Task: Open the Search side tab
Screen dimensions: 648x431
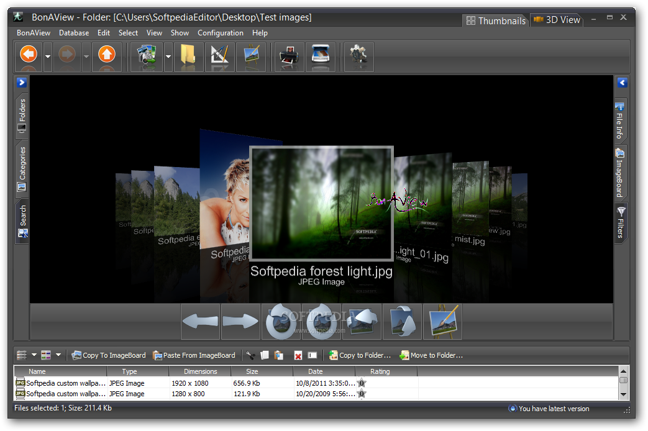Action: [22, 222]
